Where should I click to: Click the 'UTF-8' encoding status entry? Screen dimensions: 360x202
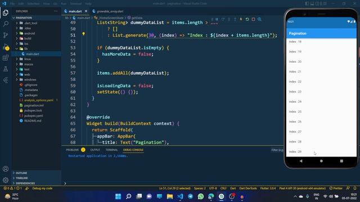point(213,189)
